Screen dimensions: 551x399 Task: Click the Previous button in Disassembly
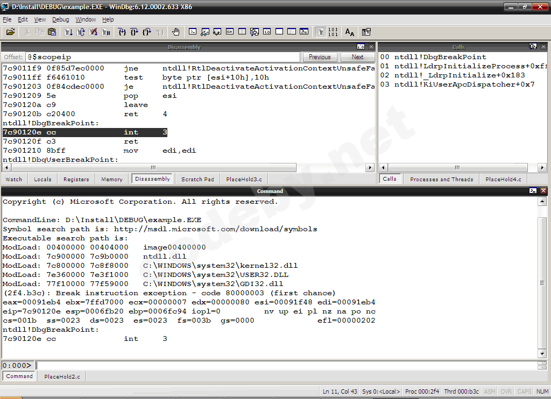(x=320, y=57)
